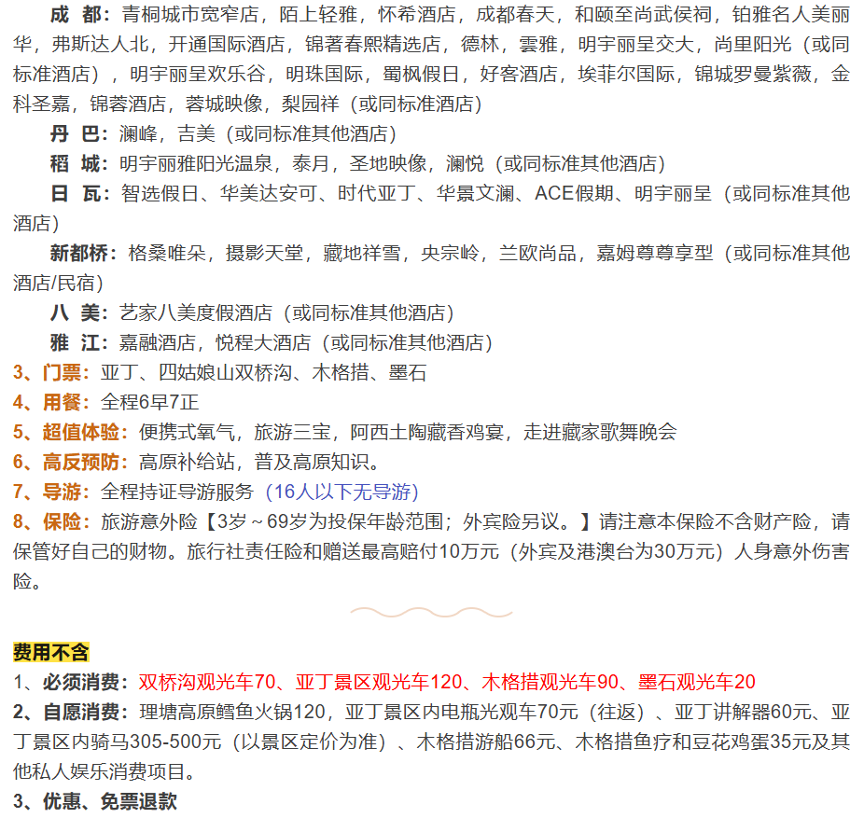Click the hotel name '格桑唯朵'
This screenshot has width=864, height=818.
tap(167, 254)
